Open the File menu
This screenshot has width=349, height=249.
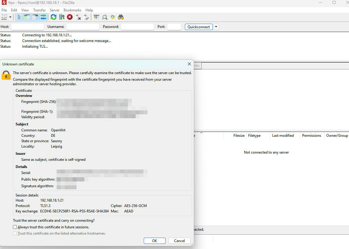(x=4, y=10)
